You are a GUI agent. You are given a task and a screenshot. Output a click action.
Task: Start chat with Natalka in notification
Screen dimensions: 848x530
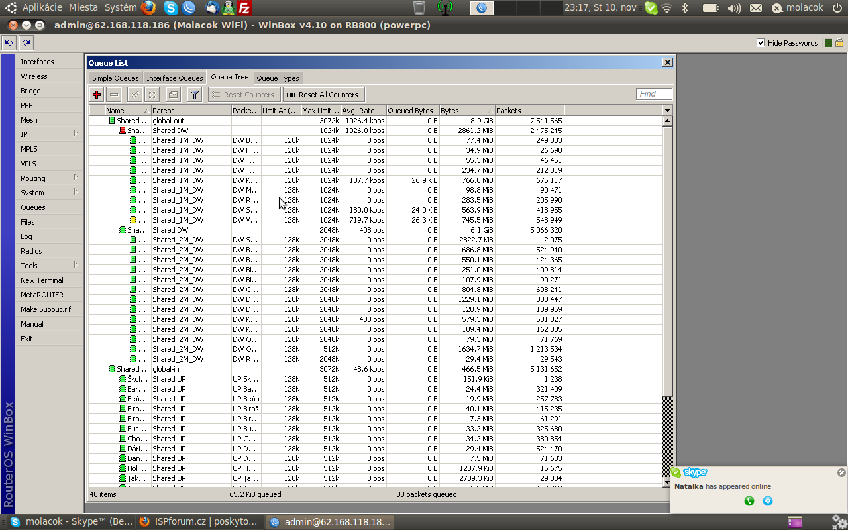click(768, 501)
